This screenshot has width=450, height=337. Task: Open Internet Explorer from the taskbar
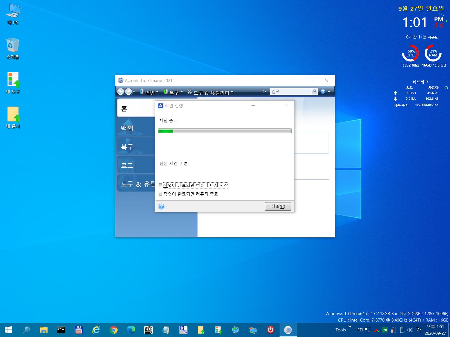pos(96,330)
